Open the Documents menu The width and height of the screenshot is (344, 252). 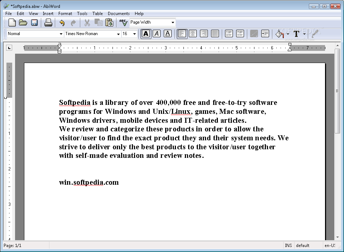[119, 14]
